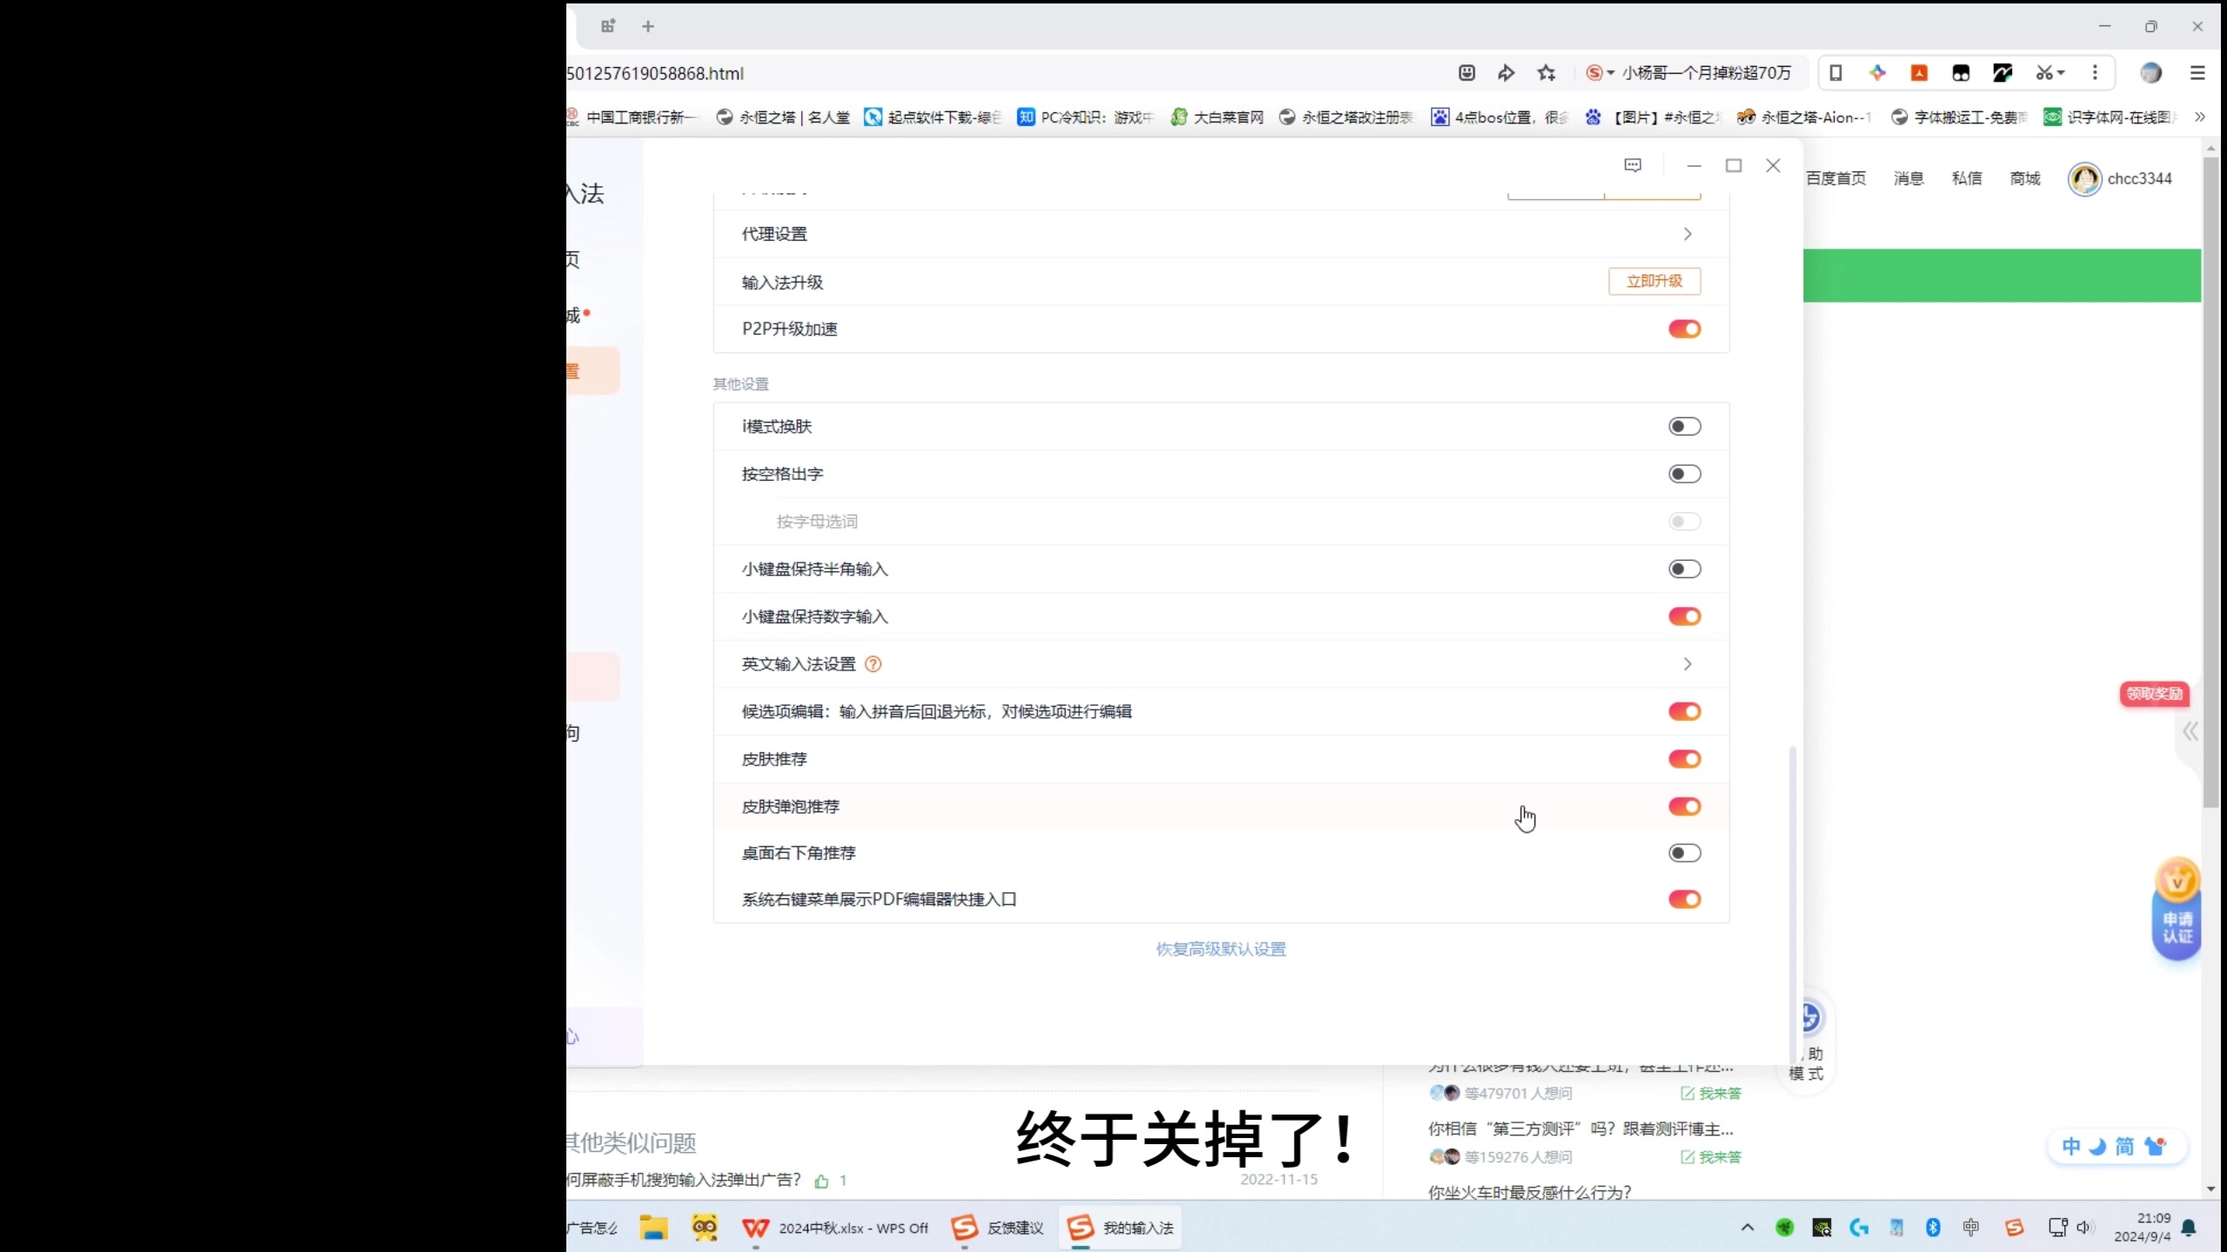Click the Sogou search engine icon
Image resolution: width=2227 pixels, height=1252 pixels.
click(1594, 73)
